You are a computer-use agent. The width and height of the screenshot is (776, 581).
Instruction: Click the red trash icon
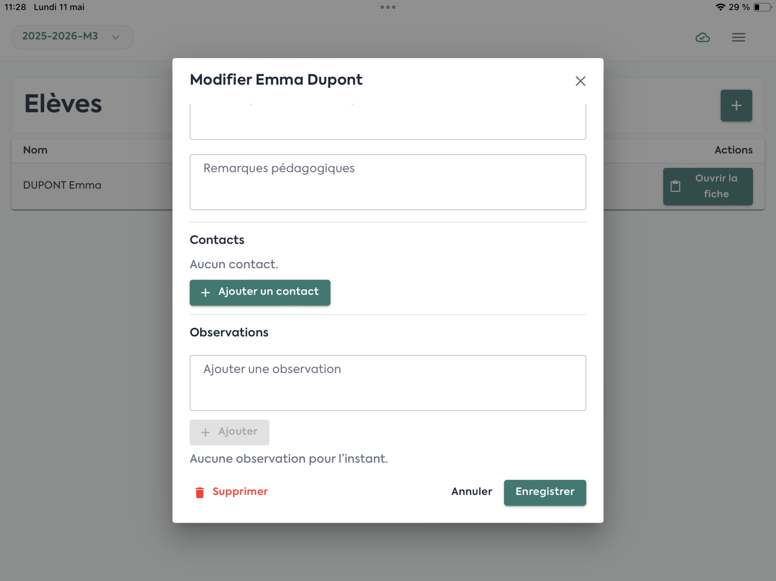click(200, 492)
